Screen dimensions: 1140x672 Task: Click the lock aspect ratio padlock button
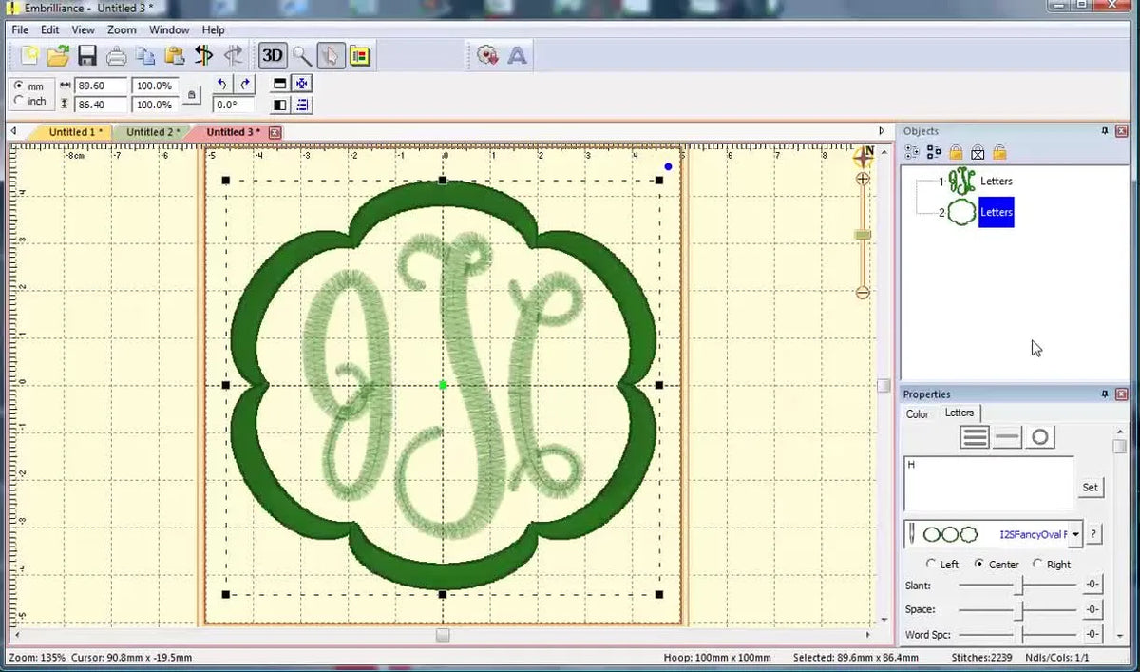[x=192, y=95]
